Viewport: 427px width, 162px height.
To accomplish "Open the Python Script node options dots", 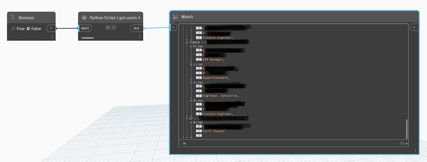I will [x=140, y=37].
